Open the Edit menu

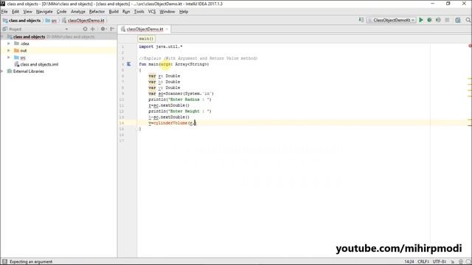point(15,12)
